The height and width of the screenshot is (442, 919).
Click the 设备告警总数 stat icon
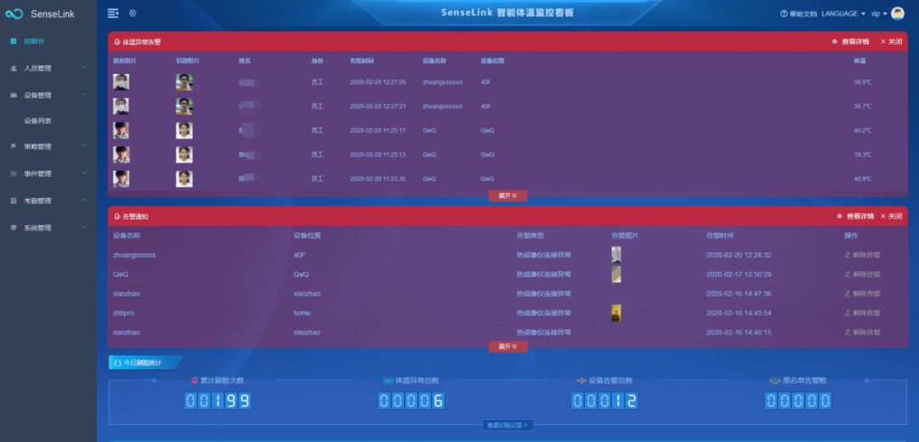[581, 381]
